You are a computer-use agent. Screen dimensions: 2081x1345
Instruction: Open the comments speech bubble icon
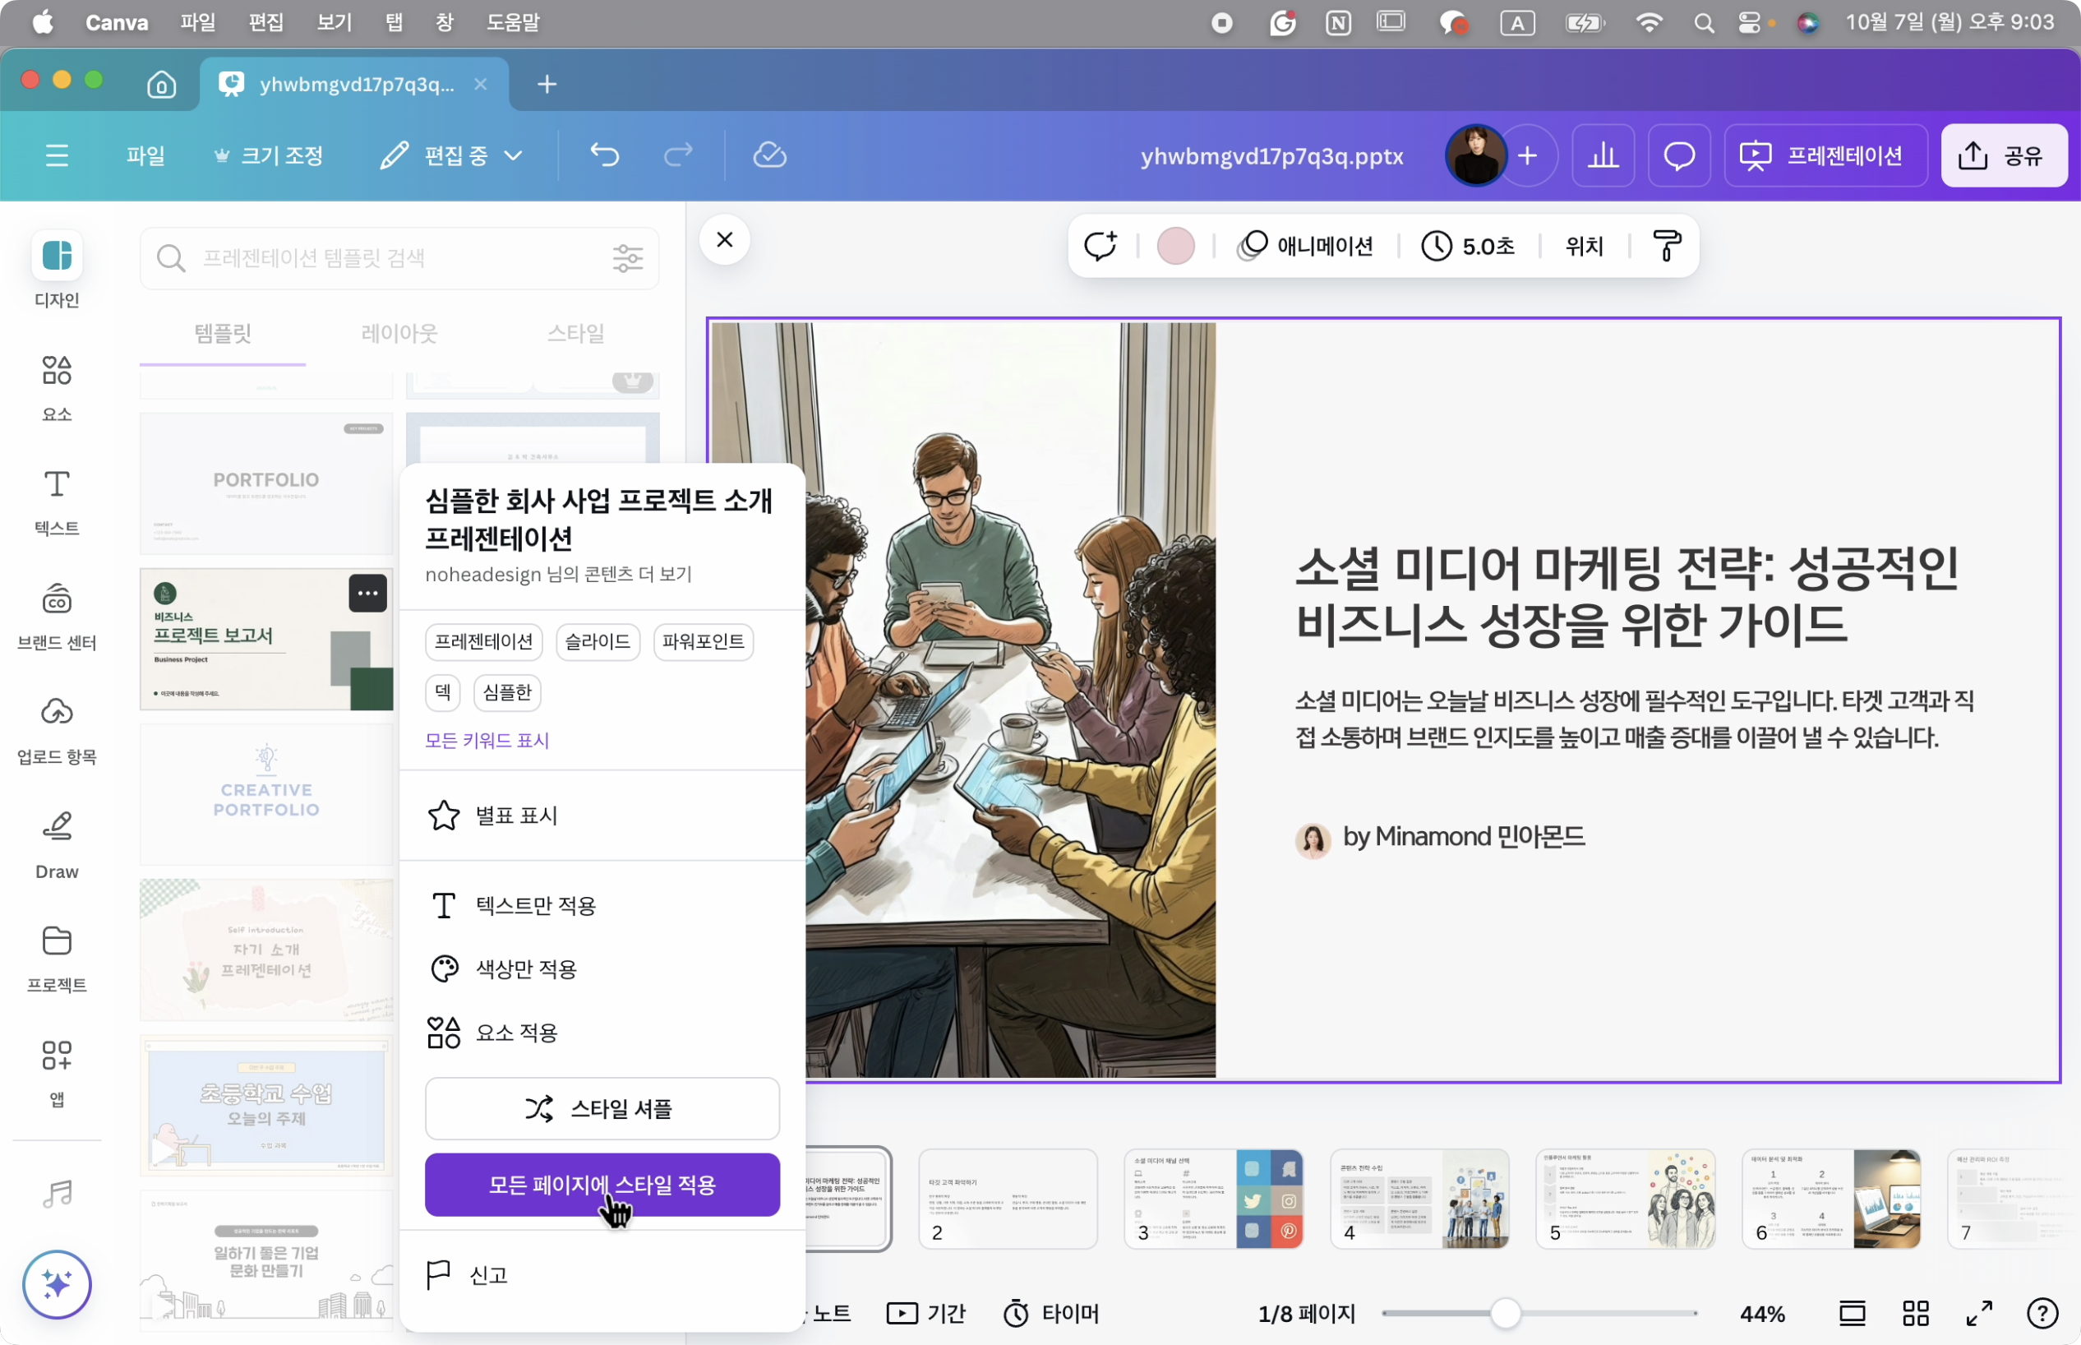pos(1678,155)
